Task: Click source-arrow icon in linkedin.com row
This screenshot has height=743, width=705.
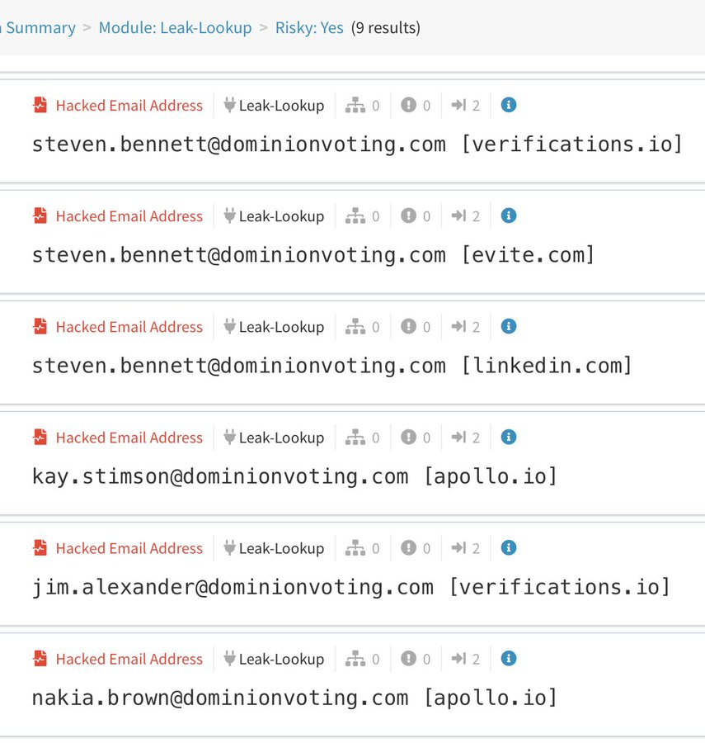Action: pos(459,326)
